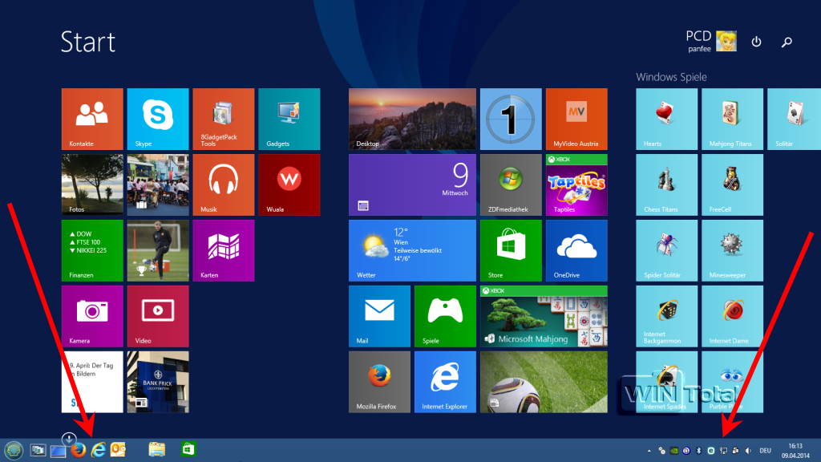The image size is (821, 462).
Task: Launch the Mozilla Firefox tile
Action: (379, 382)
